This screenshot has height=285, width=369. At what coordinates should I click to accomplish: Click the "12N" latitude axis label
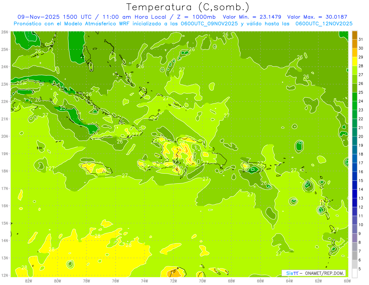(x=4, y=275)
